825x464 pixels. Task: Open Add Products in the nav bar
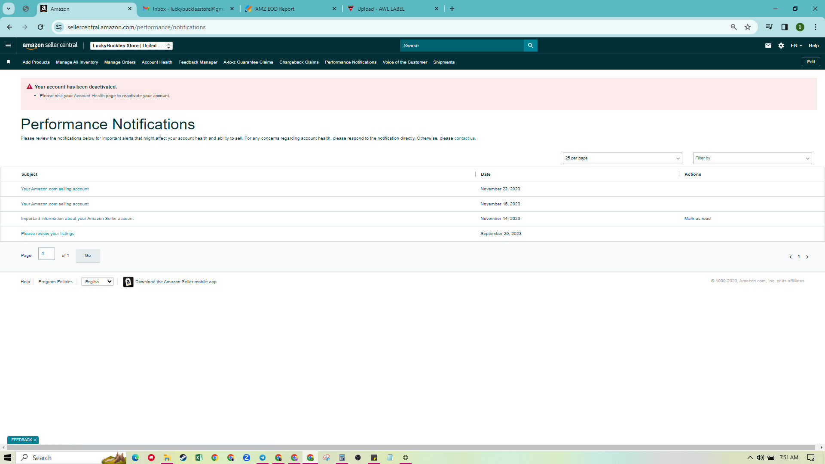(36, 62)
